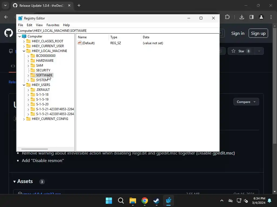Select the S-1-5-20 tree entry
Viewport: 277px width, 207px height.
pyautogui.click(x=42, y=104)
